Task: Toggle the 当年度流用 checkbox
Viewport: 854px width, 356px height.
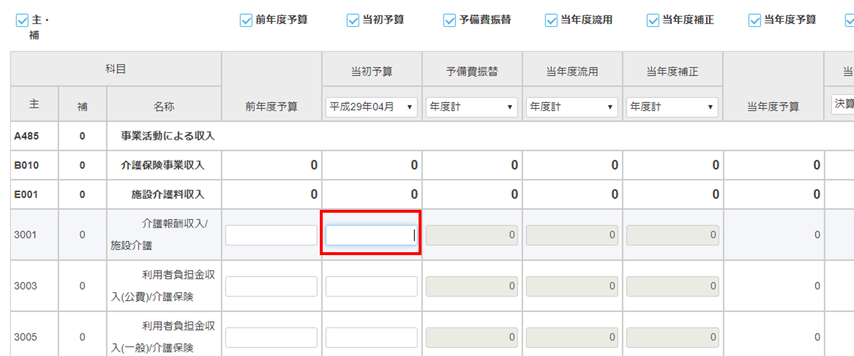Action: click(550, 20)
